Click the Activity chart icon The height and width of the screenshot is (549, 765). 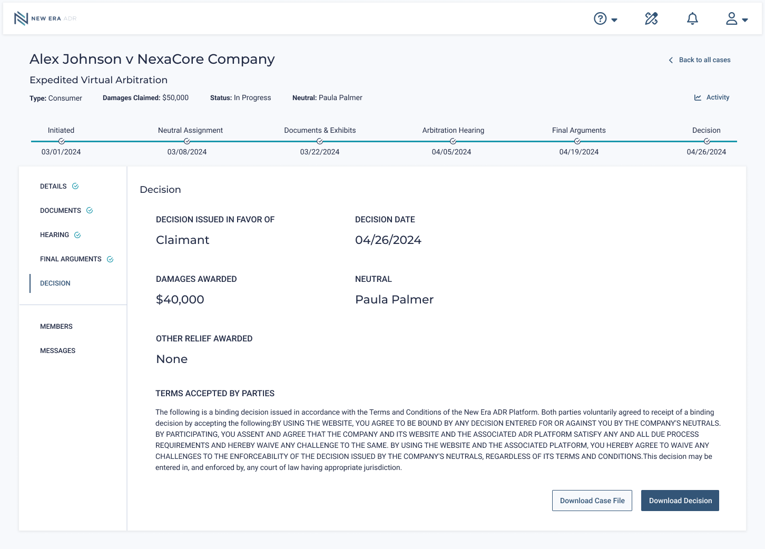tap(698, 97)
